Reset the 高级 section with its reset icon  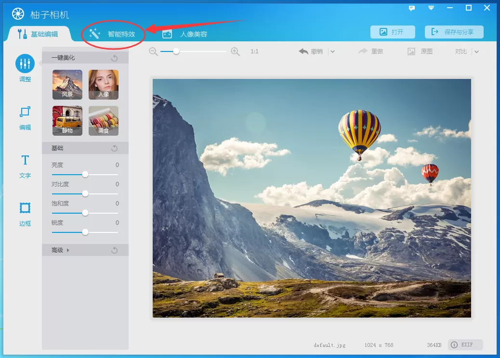pos(115,250)
